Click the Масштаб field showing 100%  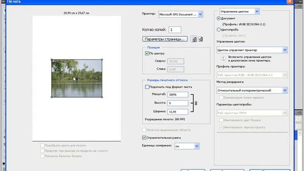coord(178,95)
